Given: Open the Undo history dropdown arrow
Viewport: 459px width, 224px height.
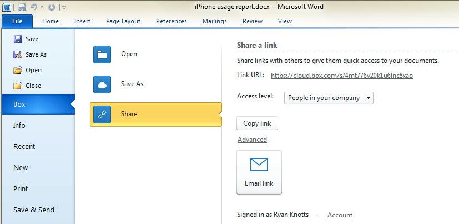Looking at the screenshot, I should pyautogui.click(x=42, y=7).
